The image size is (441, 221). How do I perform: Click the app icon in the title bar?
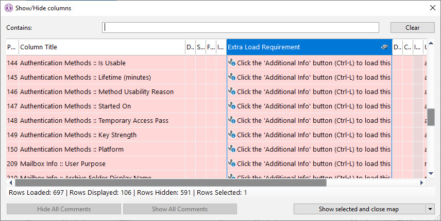pos(9,8)
